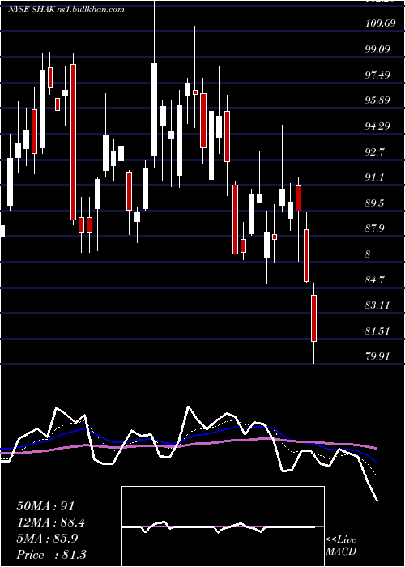Viewport: 405px width, 567px height.
Task: Click the 99.09 price axis label
Action: point(379,49)
